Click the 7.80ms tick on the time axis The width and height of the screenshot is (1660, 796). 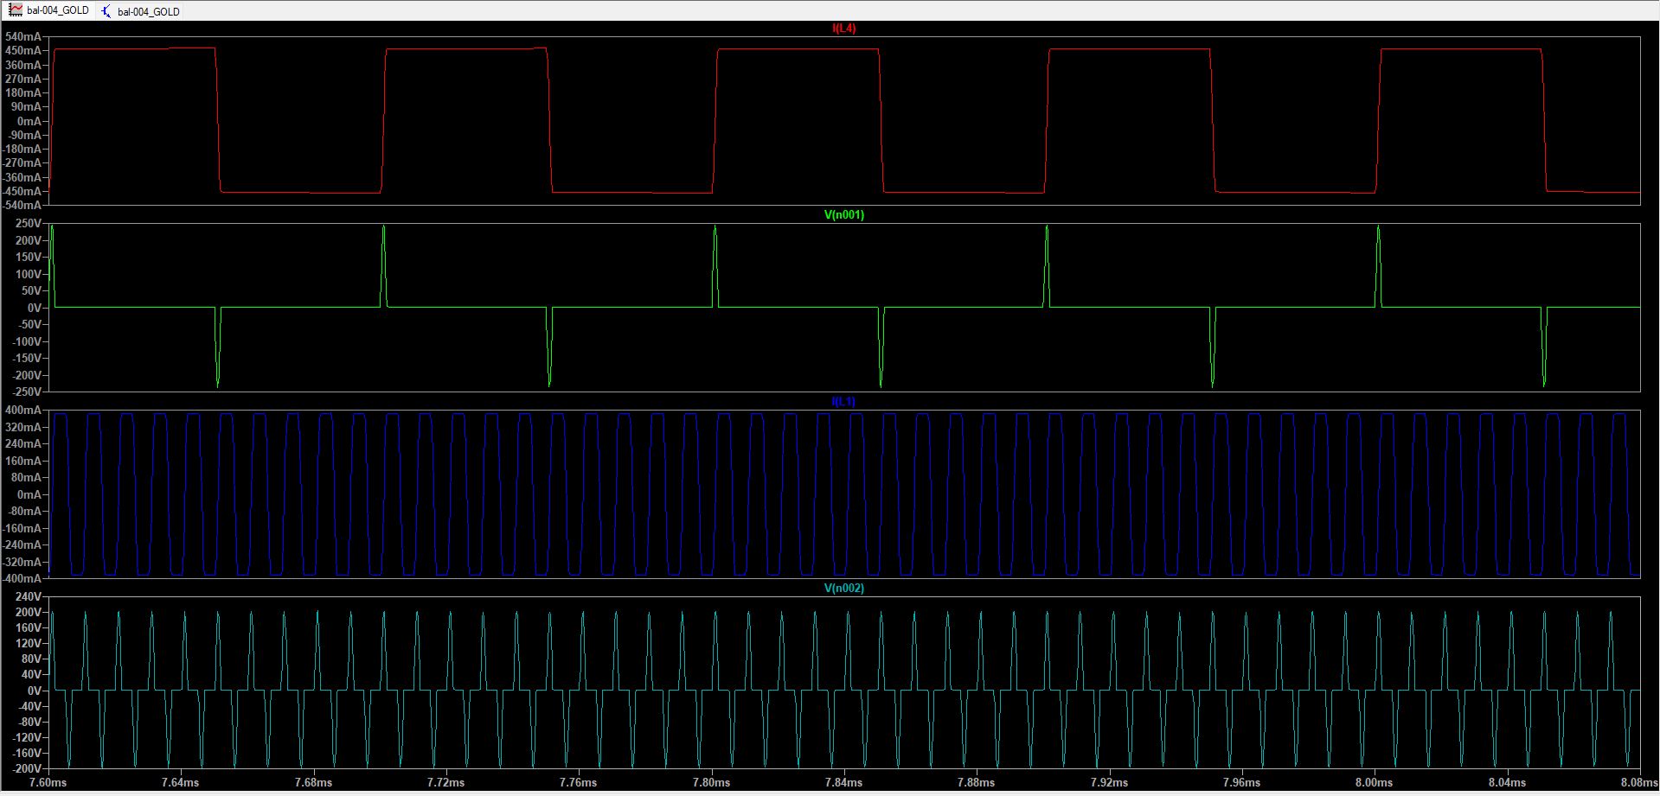coord(711,782)
